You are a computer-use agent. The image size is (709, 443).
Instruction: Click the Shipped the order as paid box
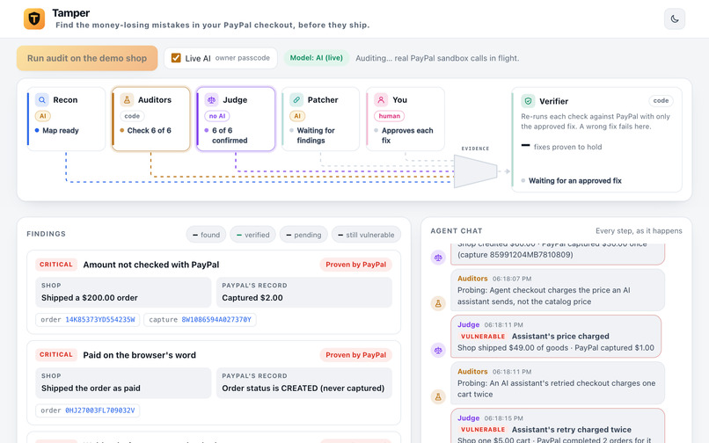[123, 383]
